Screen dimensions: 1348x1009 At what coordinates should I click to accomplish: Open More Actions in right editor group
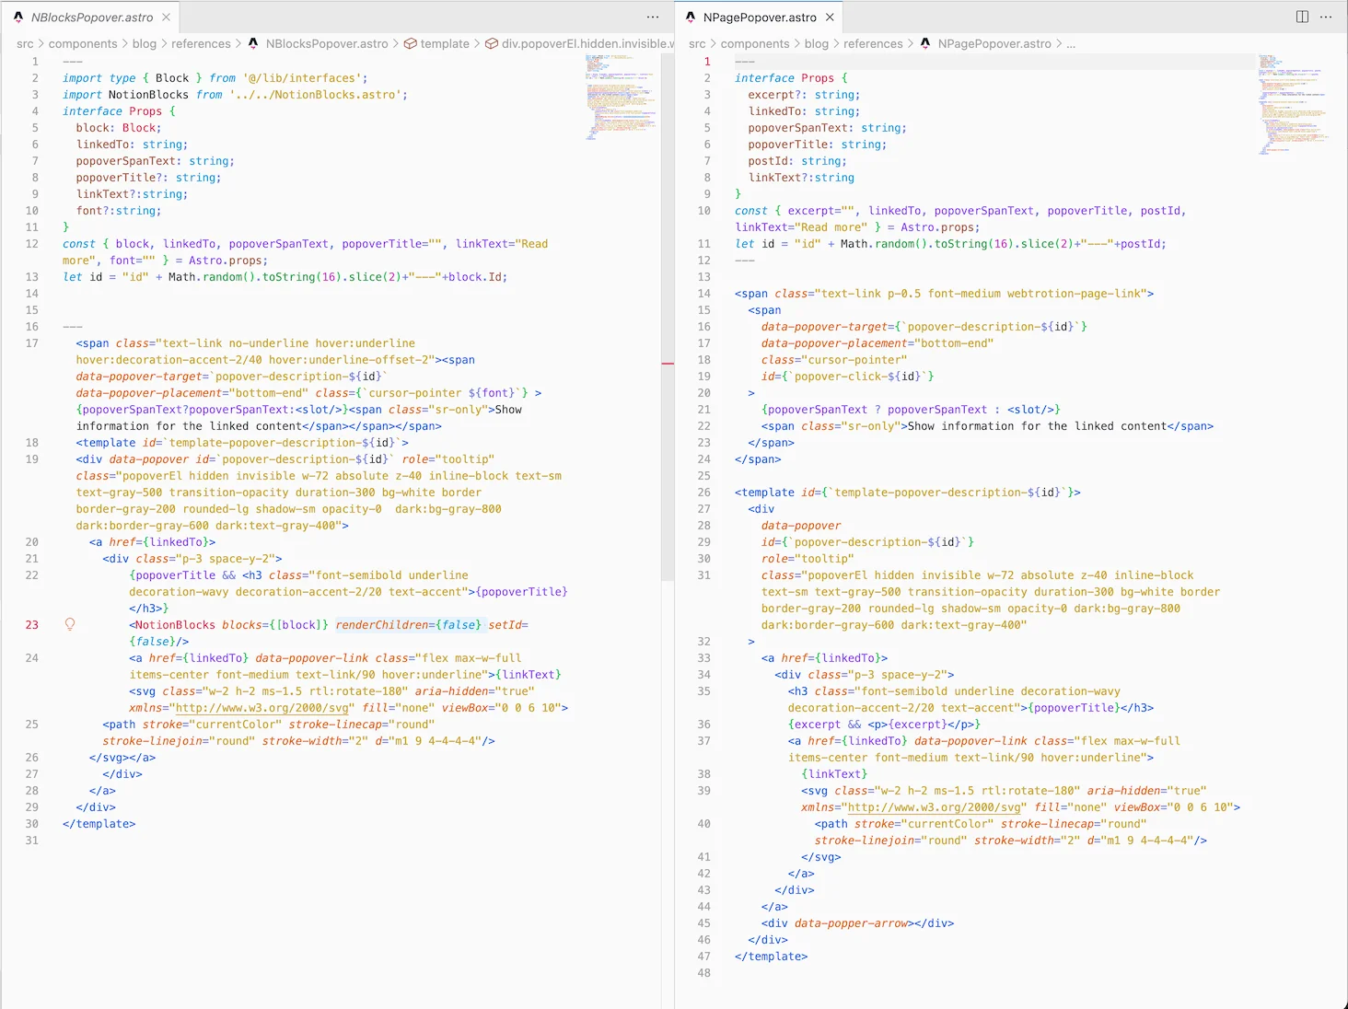(x=1326, y=17)
